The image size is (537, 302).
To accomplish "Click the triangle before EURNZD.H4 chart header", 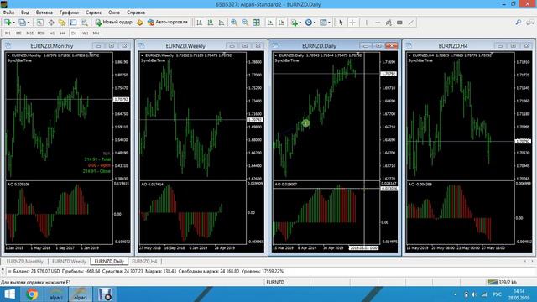I will click(409, 55).
